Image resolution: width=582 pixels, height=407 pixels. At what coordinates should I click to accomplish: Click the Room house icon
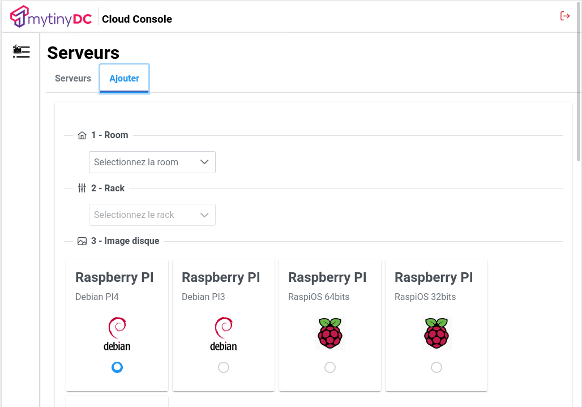tap(82, 135)
